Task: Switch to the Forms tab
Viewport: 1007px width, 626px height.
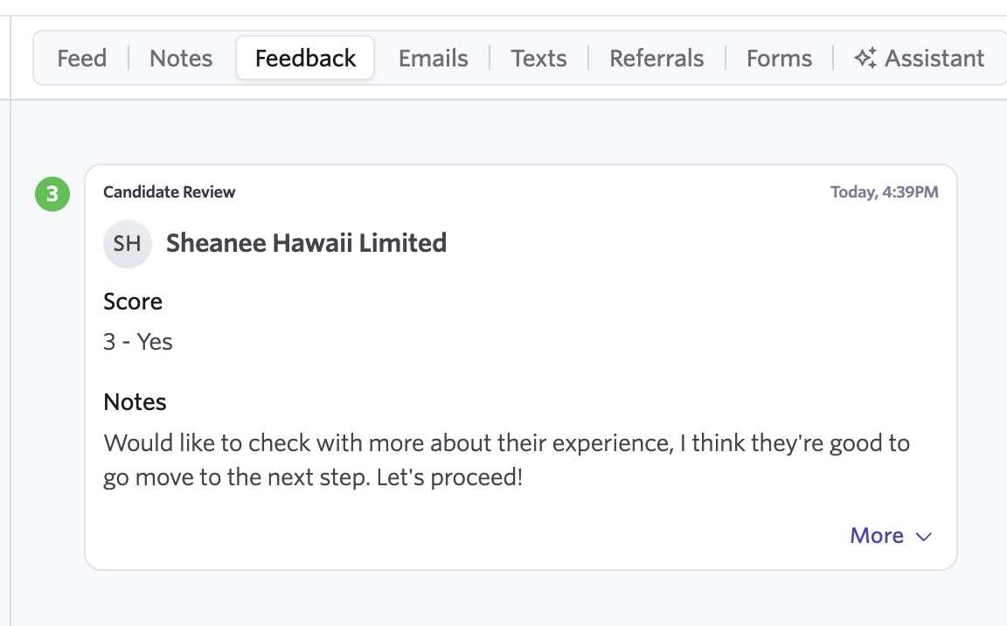Action: [779, 59]
